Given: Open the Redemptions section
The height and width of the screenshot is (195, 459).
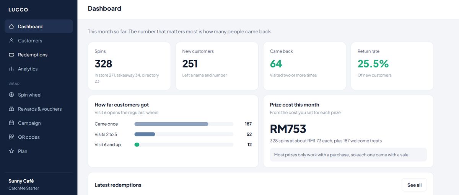Looking at the screenshot, I should 39,55.
